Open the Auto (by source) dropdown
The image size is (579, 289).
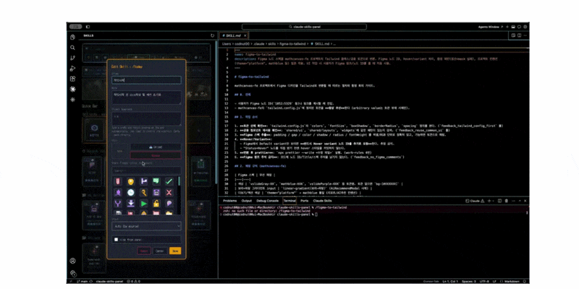click(146, 226)
